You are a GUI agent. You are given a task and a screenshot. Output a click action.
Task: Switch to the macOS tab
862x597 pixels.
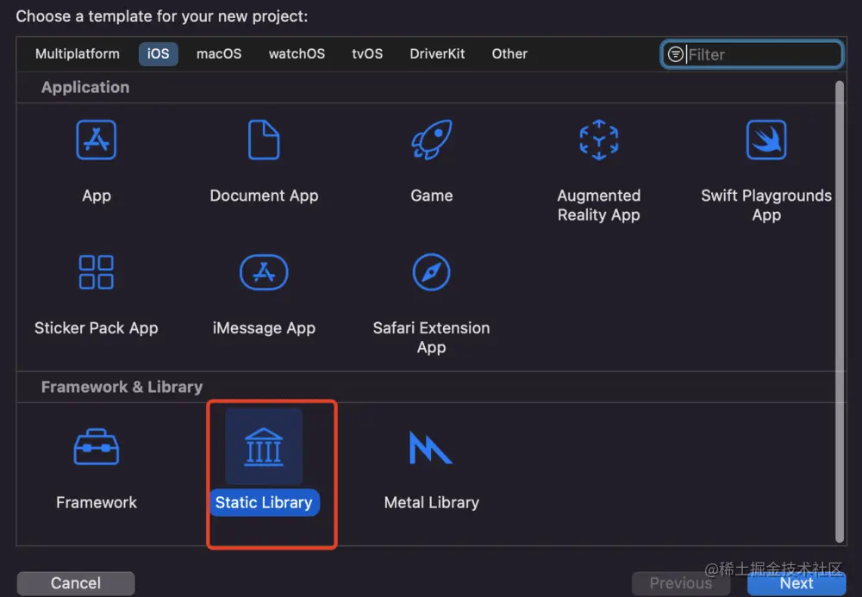click(x=219, y=53)
